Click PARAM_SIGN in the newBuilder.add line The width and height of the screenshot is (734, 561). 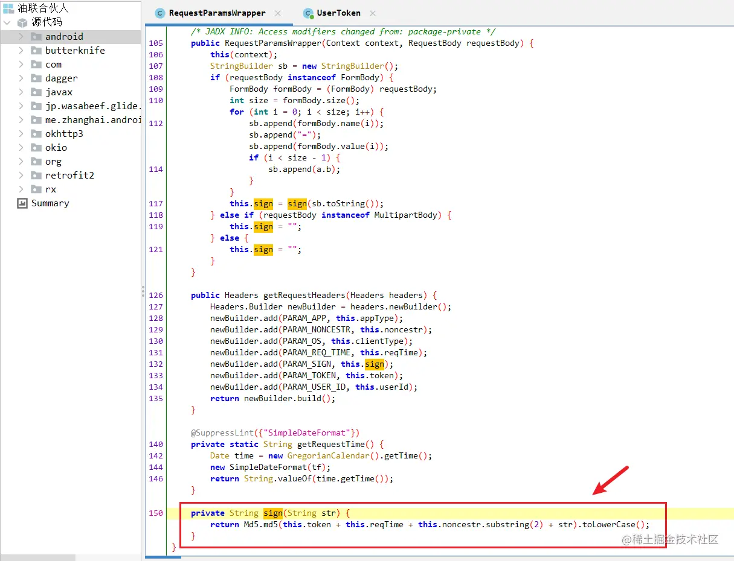(x=306, y=364)
